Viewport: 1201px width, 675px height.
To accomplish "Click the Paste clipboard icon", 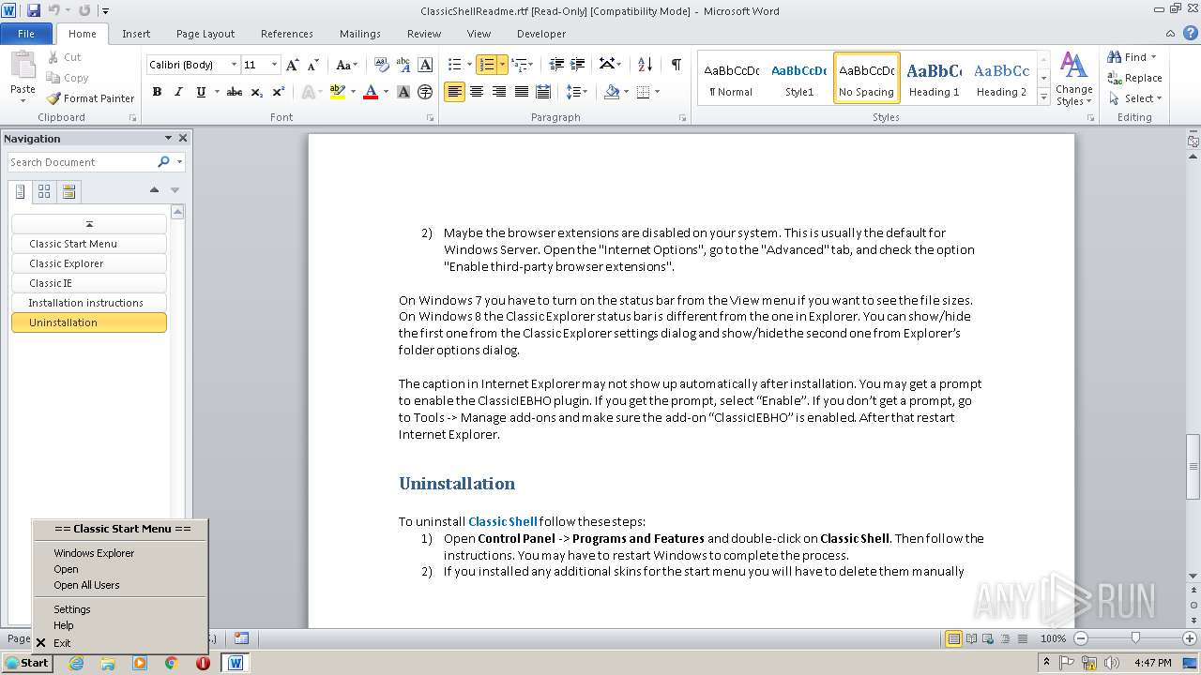I will tap(23, 66).
